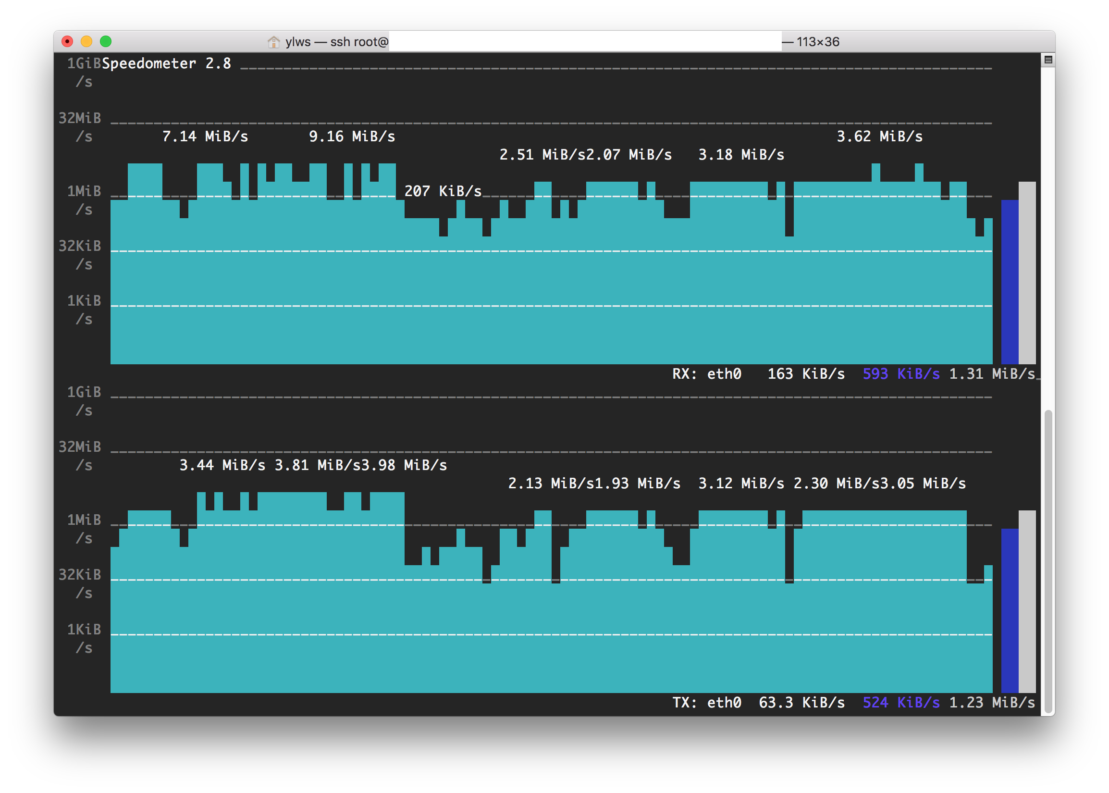The height and width of the screenshot is (793, 1109).
Task: Click the 113×36 window size label
Action: click(818, 42)
